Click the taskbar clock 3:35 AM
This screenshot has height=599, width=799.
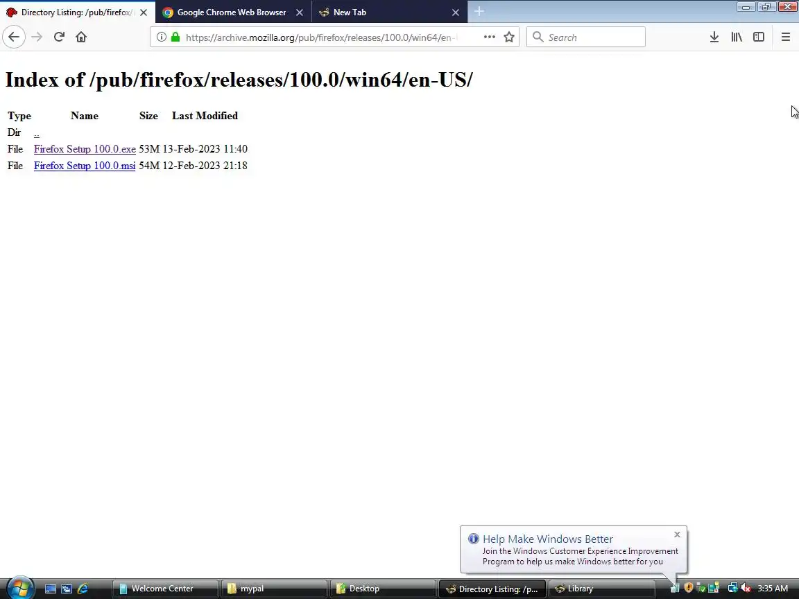[773, 589]
